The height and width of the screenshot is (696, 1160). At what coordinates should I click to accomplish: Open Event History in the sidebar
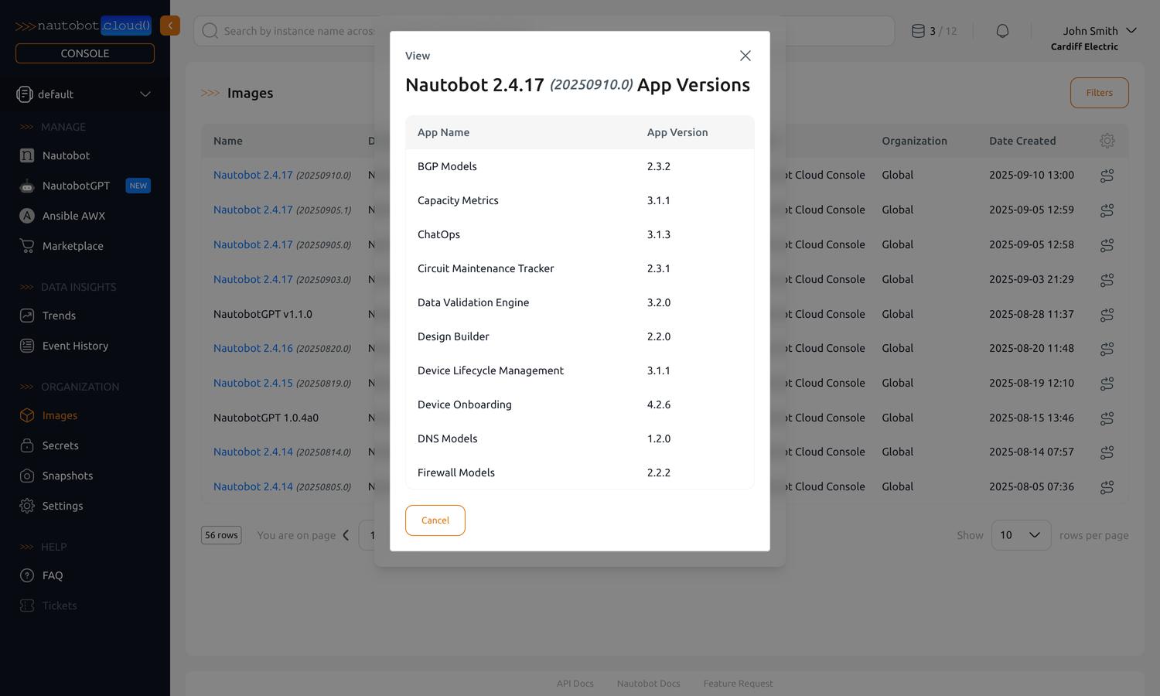pos(75,346)
